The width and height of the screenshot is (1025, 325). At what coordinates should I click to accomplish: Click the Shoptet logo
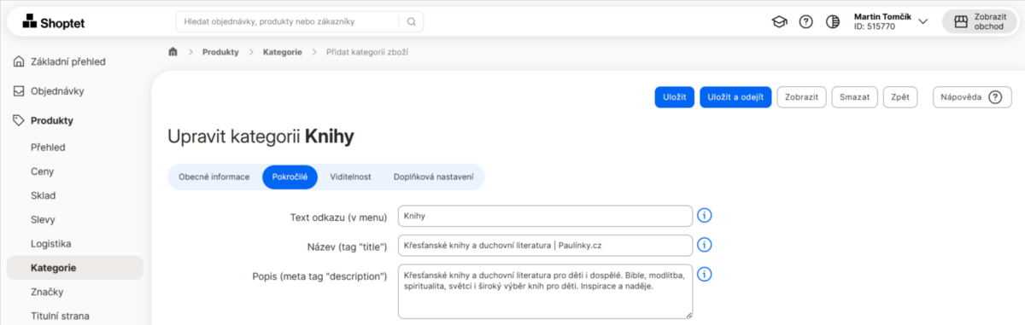click(x=54, y=22)
